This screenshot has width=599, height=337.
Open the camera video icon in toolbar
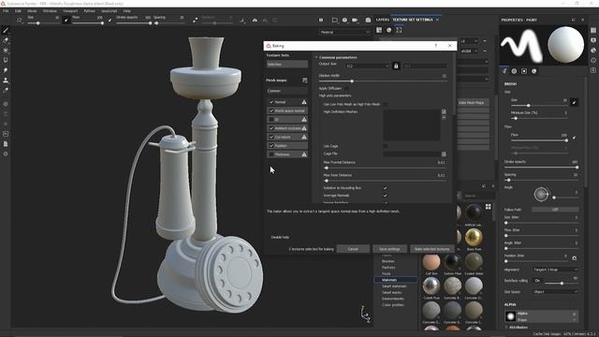pyautogui.click(x=355, y=20)
